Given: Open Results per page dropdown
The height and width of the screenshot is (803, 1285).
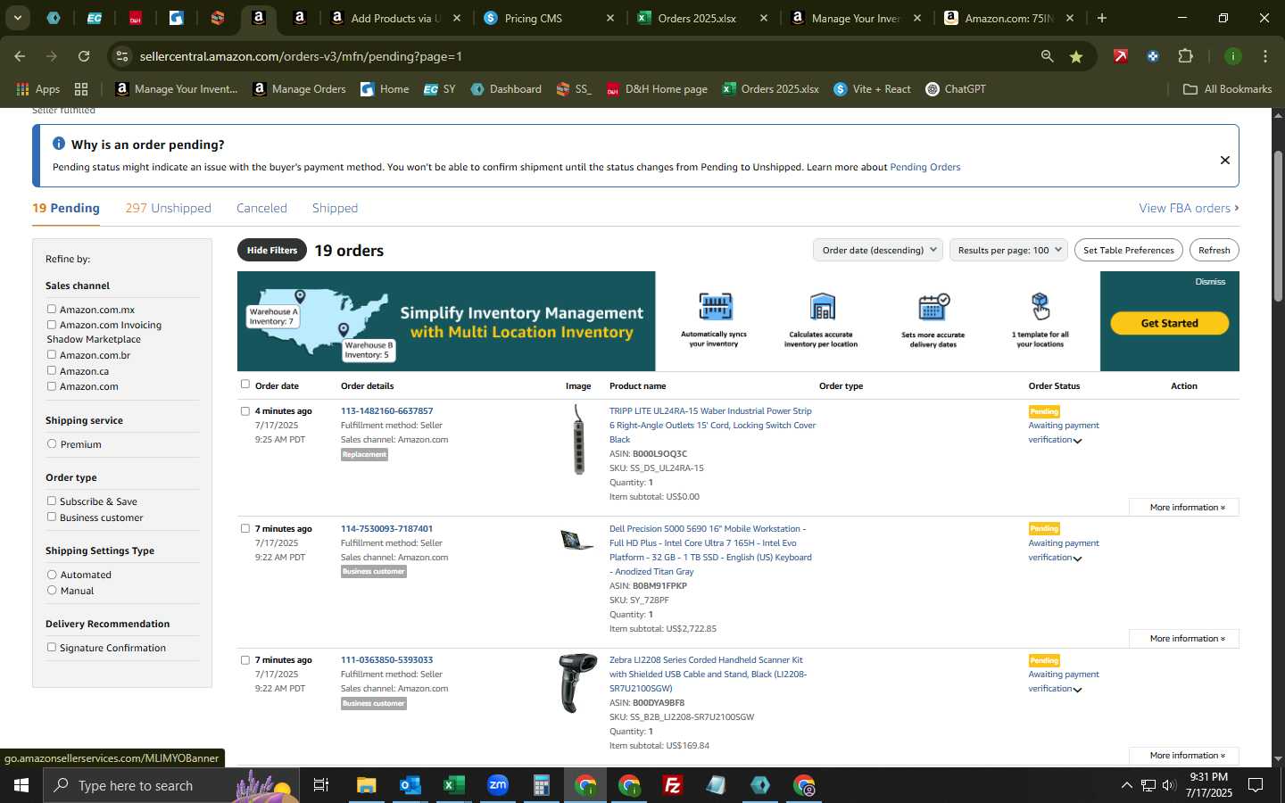Looking at the screenshot, I should pos(1008,250).
